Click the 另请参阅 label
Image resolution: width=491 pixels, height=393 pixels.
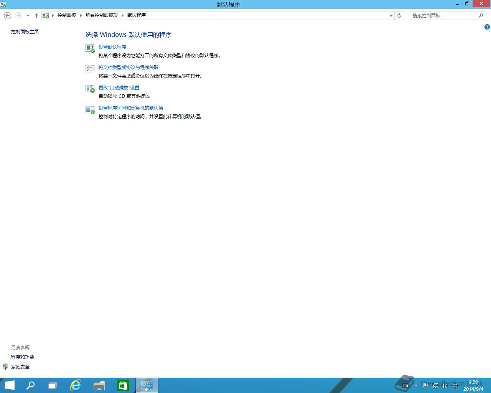pos(20,347)
